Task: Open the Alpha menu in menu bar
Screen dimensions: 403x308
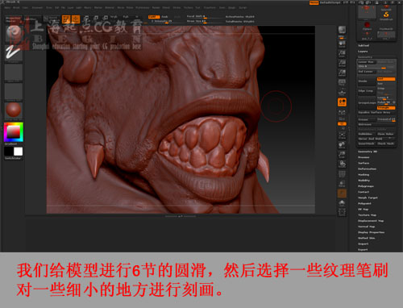Action: point(7,8)
